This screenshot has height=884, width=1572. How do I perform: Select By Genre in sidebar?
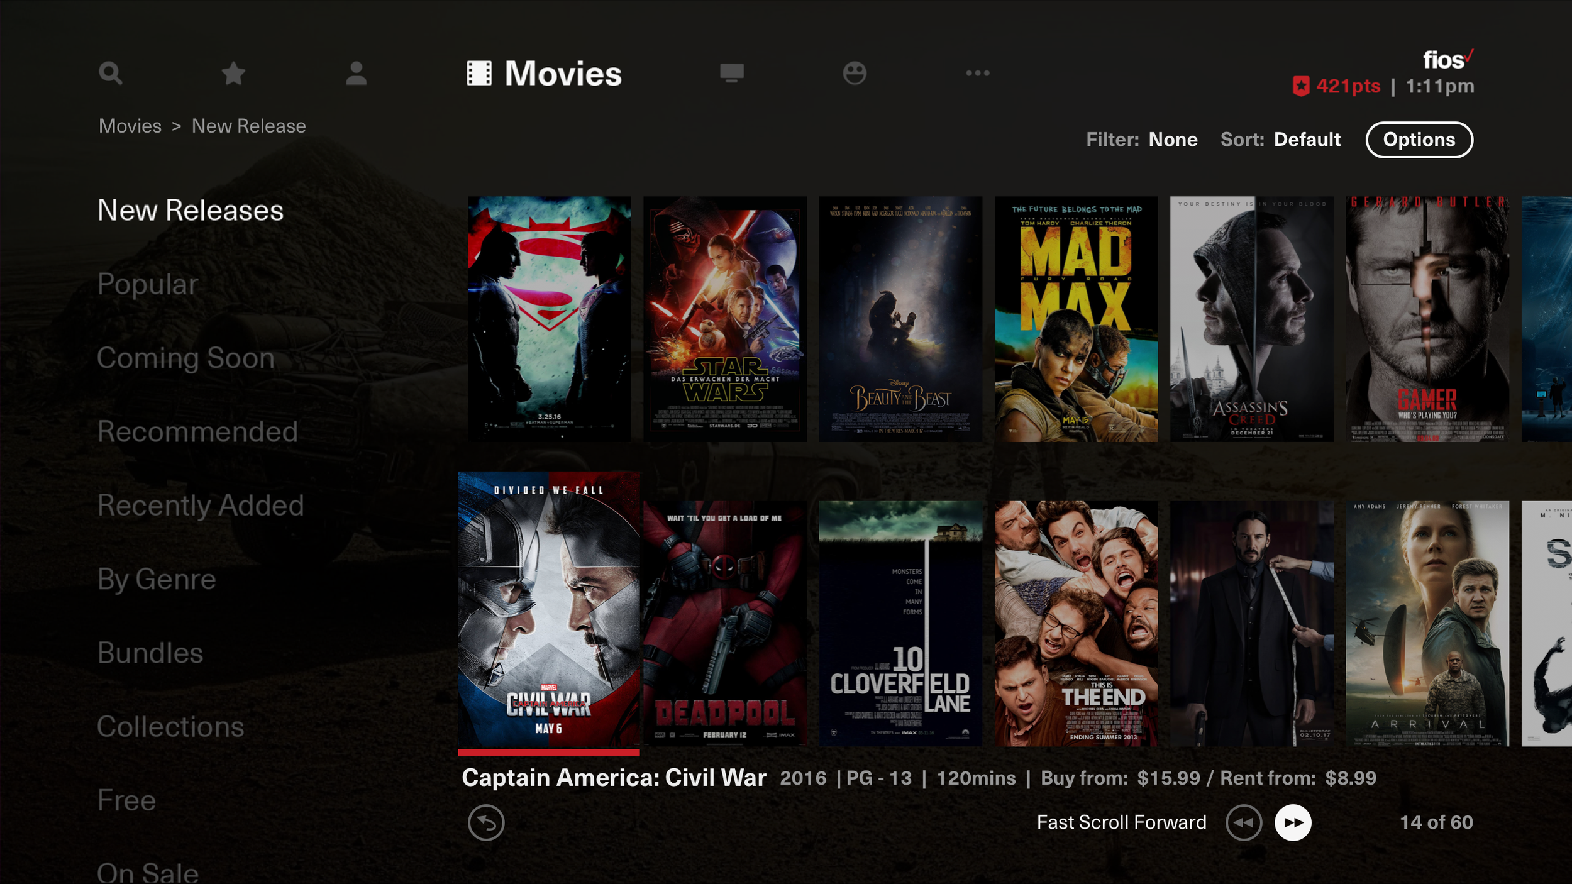pos(157,580)
